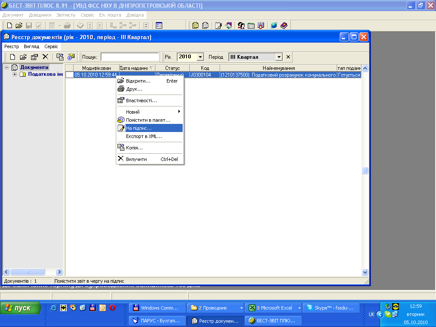Select Властивості in the context menu

coord(150,100)
